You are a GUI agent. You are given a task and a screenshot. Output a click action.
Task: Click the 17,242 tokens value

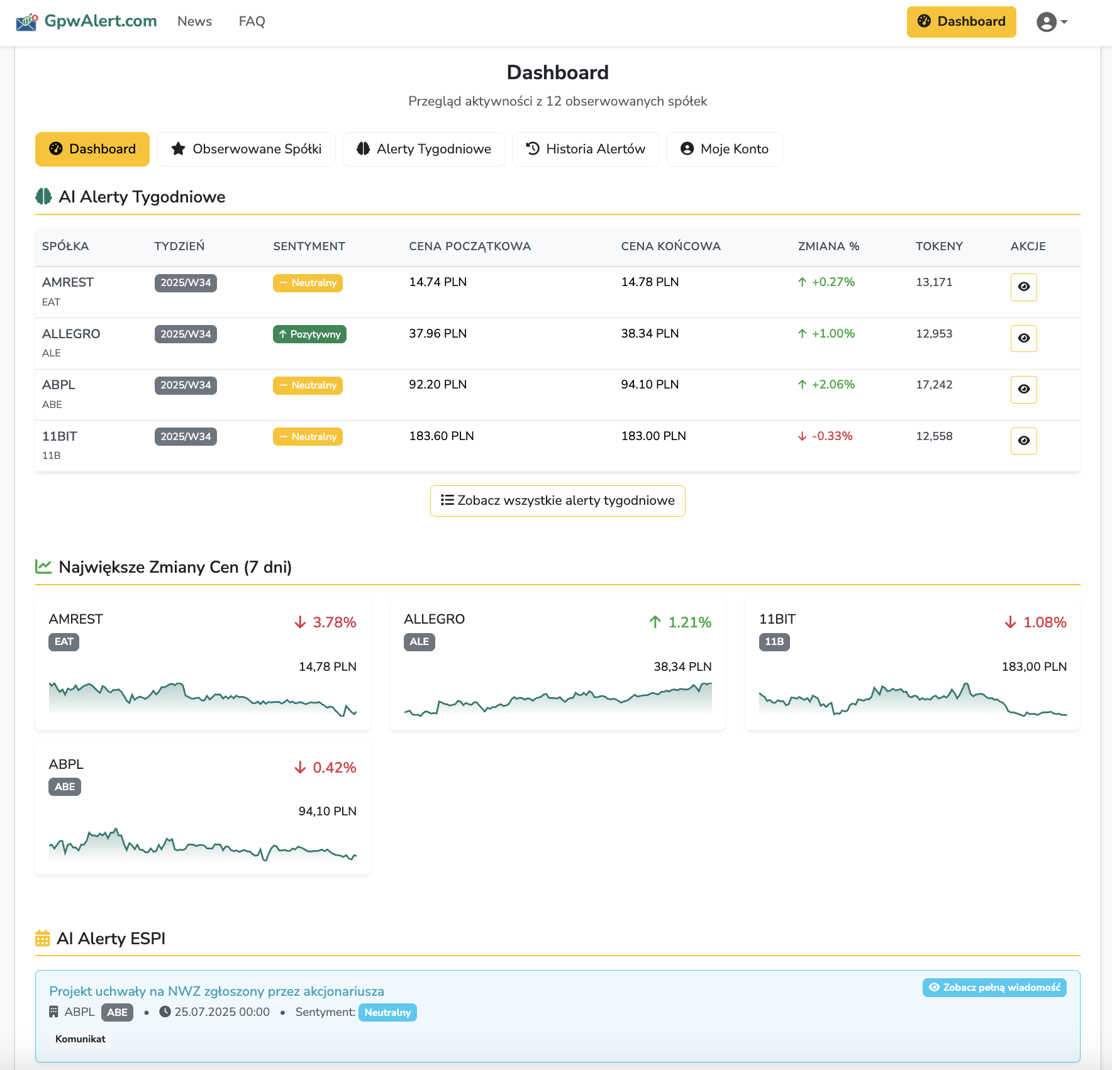tap(934, 385)
